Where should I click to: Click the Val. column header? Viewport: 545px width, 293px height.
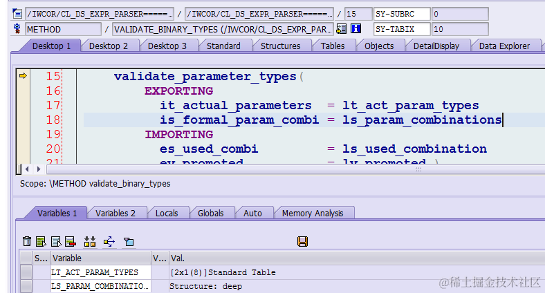point(357,258)
